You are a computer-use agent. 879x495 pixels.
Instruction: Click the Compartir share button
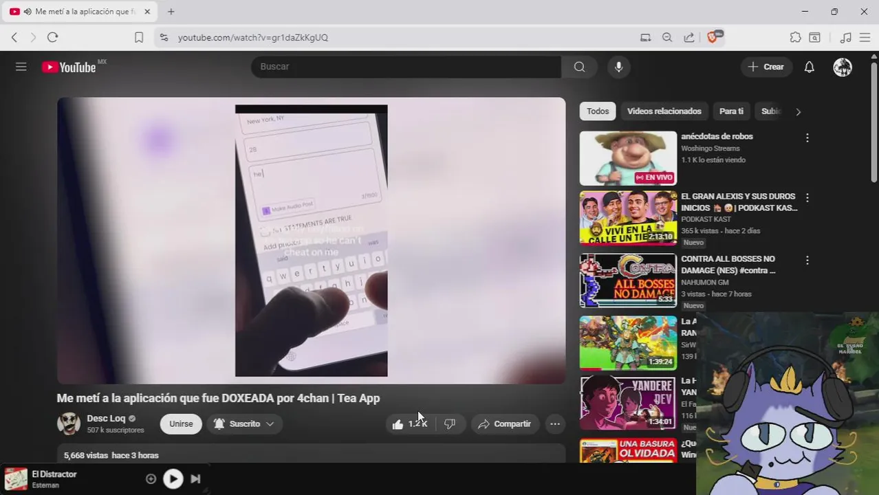pyautogui.click(x=505, y=423)
